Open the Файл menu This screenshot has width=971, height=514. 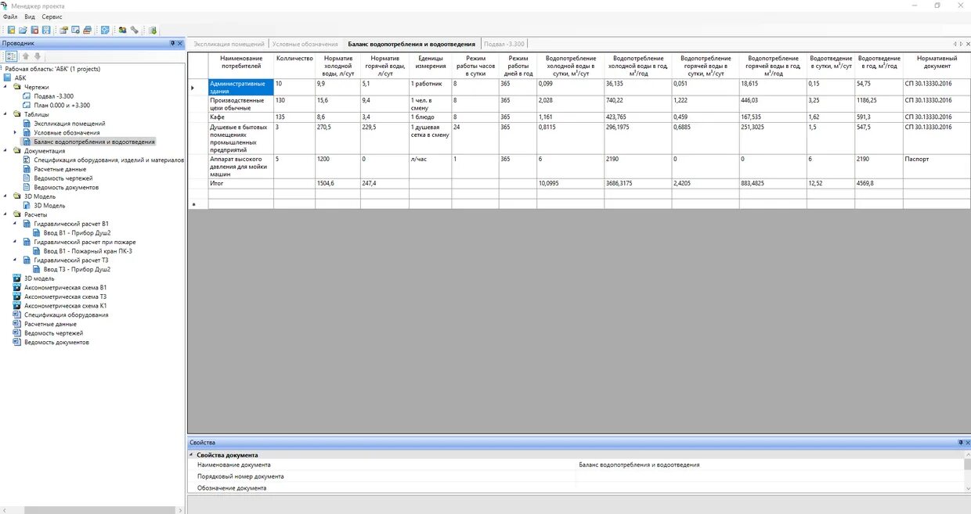[10, 16]
